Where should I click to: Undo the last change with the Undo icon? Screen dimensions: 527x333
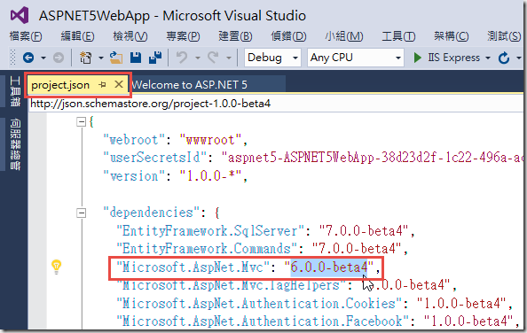click(x=182, y=58)
